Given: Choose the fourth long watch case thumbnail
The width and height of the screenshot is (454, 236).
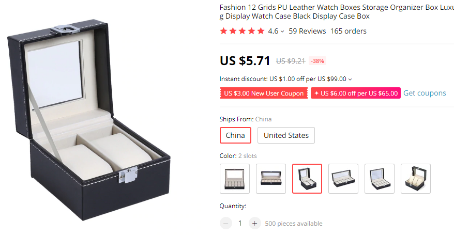Looking at the screenshot, I should (343, 179).
